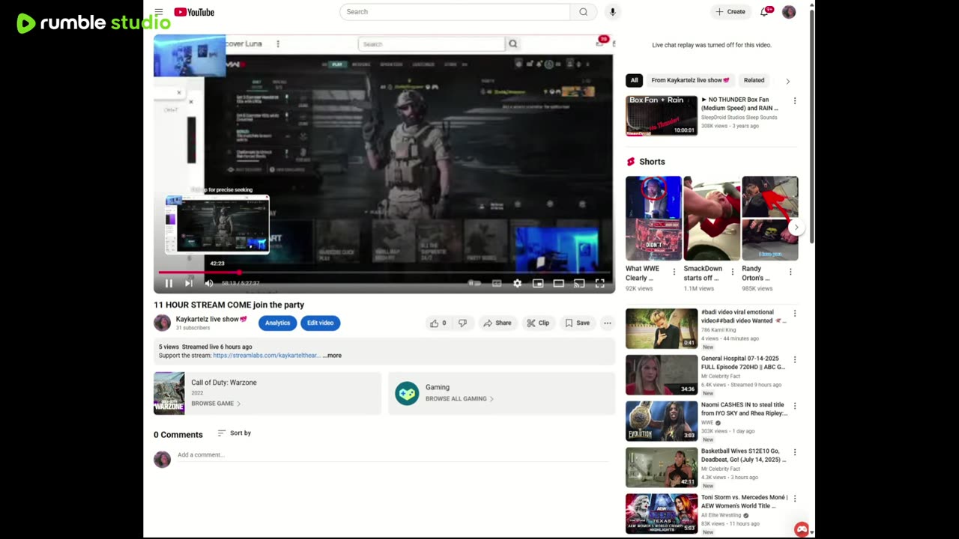Open options for Randy Orton's short
Viewport: 959px width, 539px height.
(790, 272)
